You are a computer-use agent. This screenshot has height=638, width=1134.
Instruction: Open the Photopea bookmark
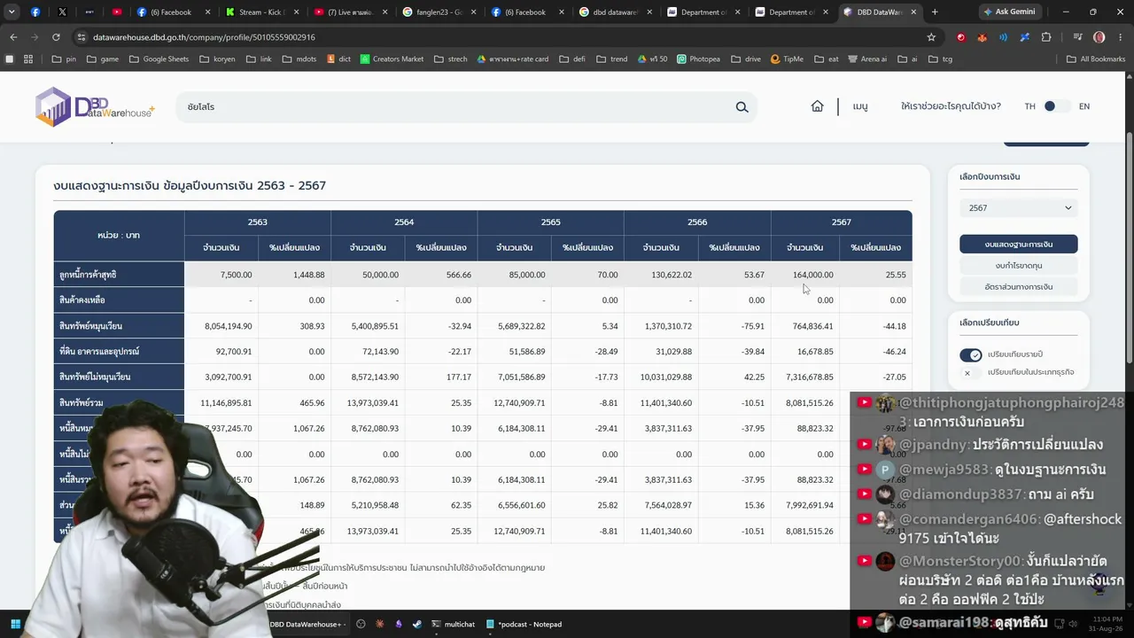(x=698, y=59)
